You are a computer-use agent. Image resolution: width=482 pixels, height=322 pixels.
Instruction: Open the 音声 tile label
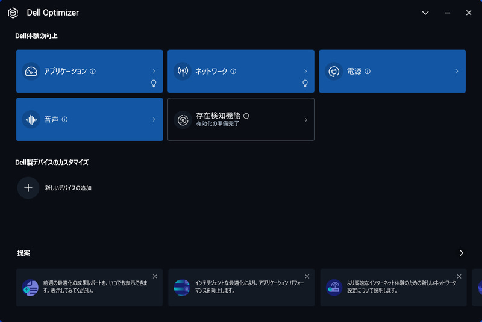[51, 119]
